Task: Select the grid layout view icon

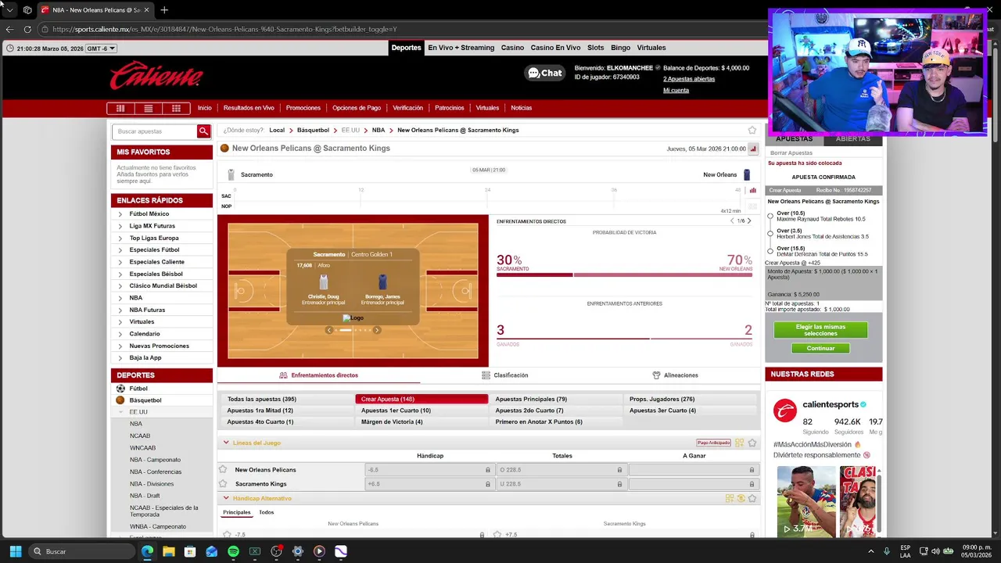Action: 176,108
